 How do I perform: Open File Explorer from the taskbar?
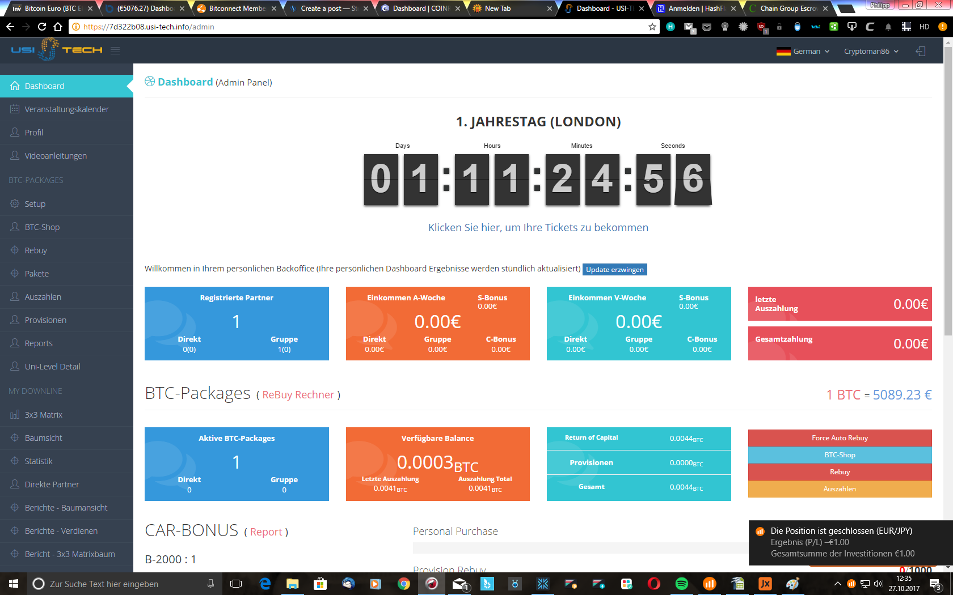point(293,584)
